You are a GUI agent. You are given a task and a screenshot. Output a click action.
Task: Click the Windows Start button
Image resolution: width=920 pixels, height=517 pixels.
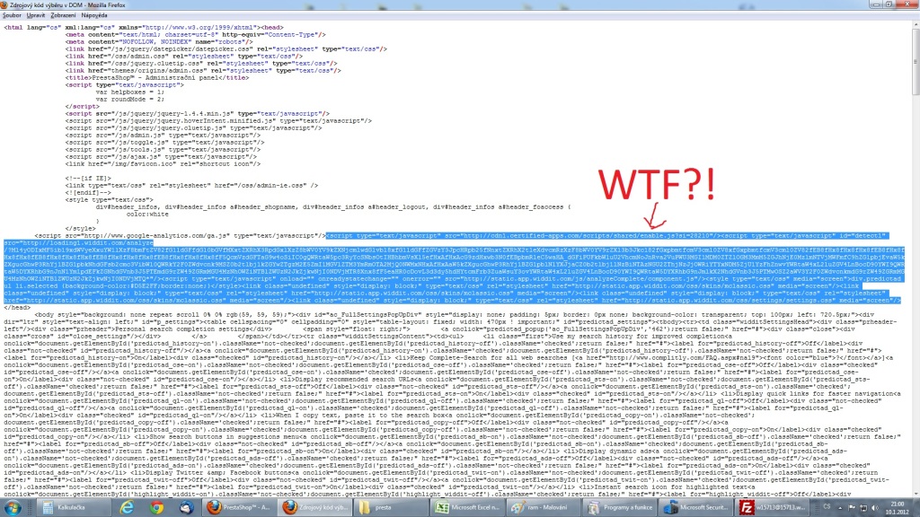(x=13, y=508)
